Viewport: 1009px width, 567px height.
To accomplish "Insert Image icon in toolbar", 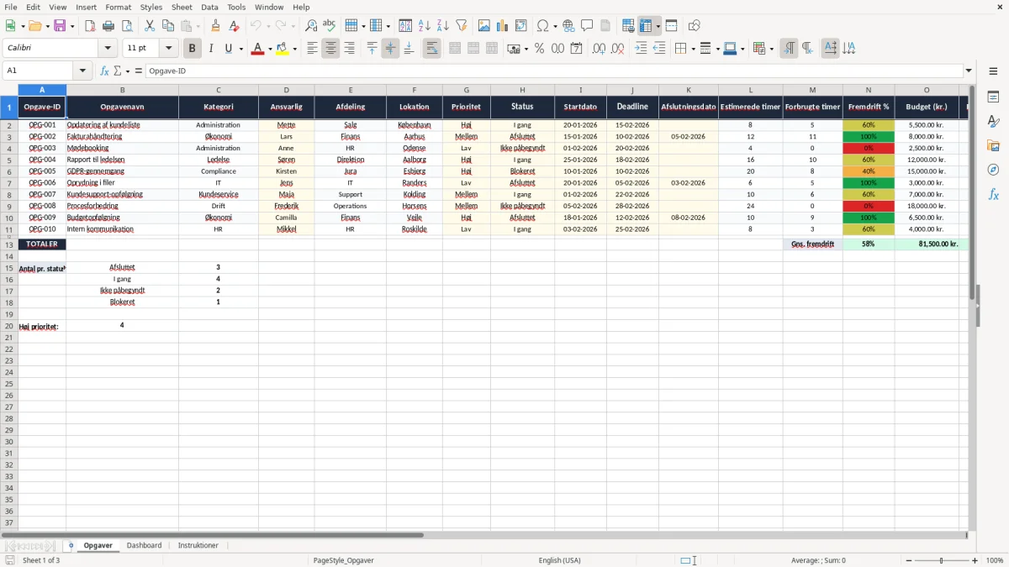I will pos(484,26).
